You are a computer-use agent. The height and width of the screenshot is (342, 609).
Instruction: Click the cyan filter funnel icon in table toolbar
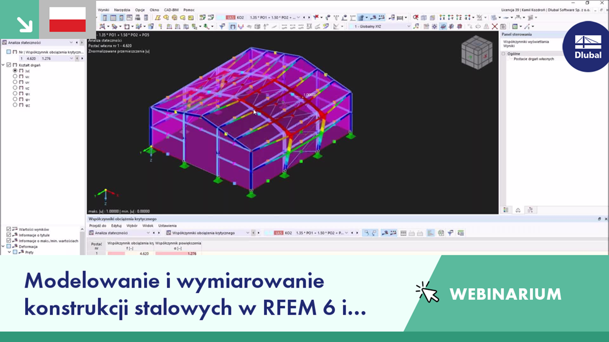450,233
